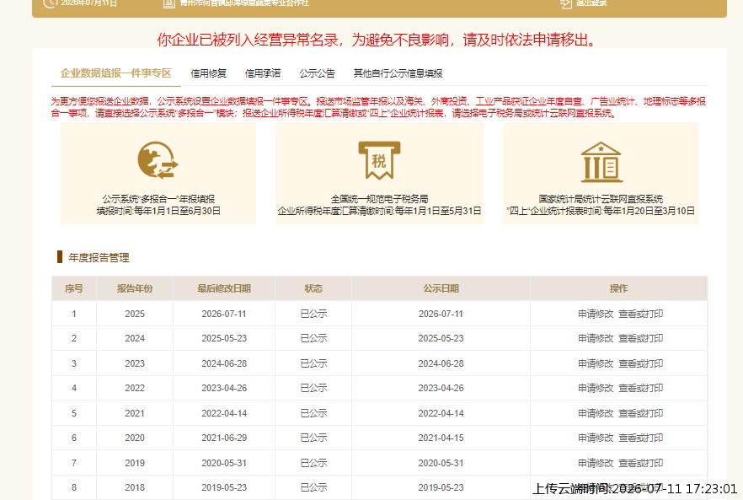Viewport: 743px width, 500px height.
Task: Open the 税 electronic tax bureau icon
Action: (x=379, y=160)
